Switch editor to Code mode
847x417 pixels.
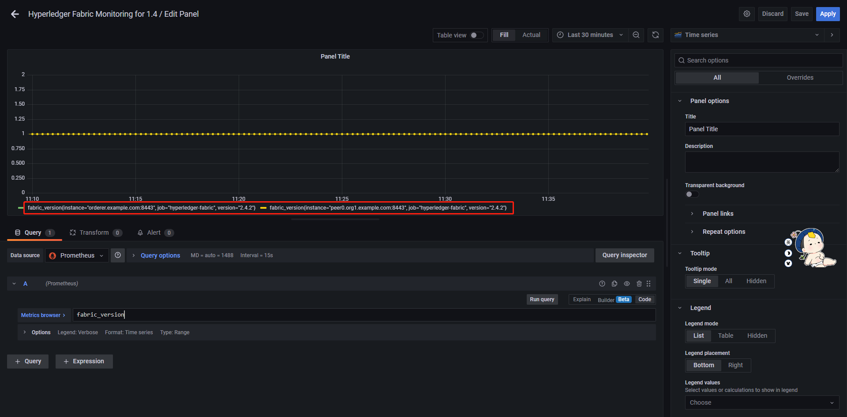tap(645, 299)
